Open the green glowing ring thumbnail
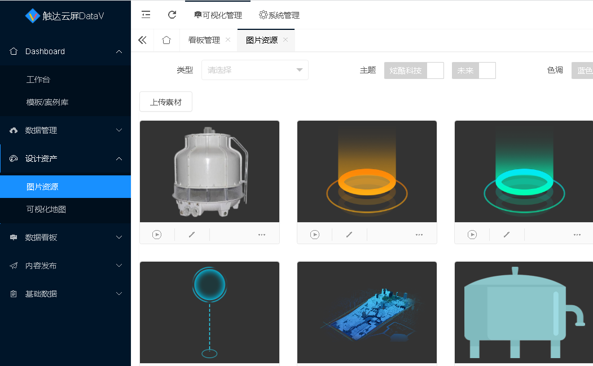The width and height of the screenshot is (593, 366). click(524, 171)
